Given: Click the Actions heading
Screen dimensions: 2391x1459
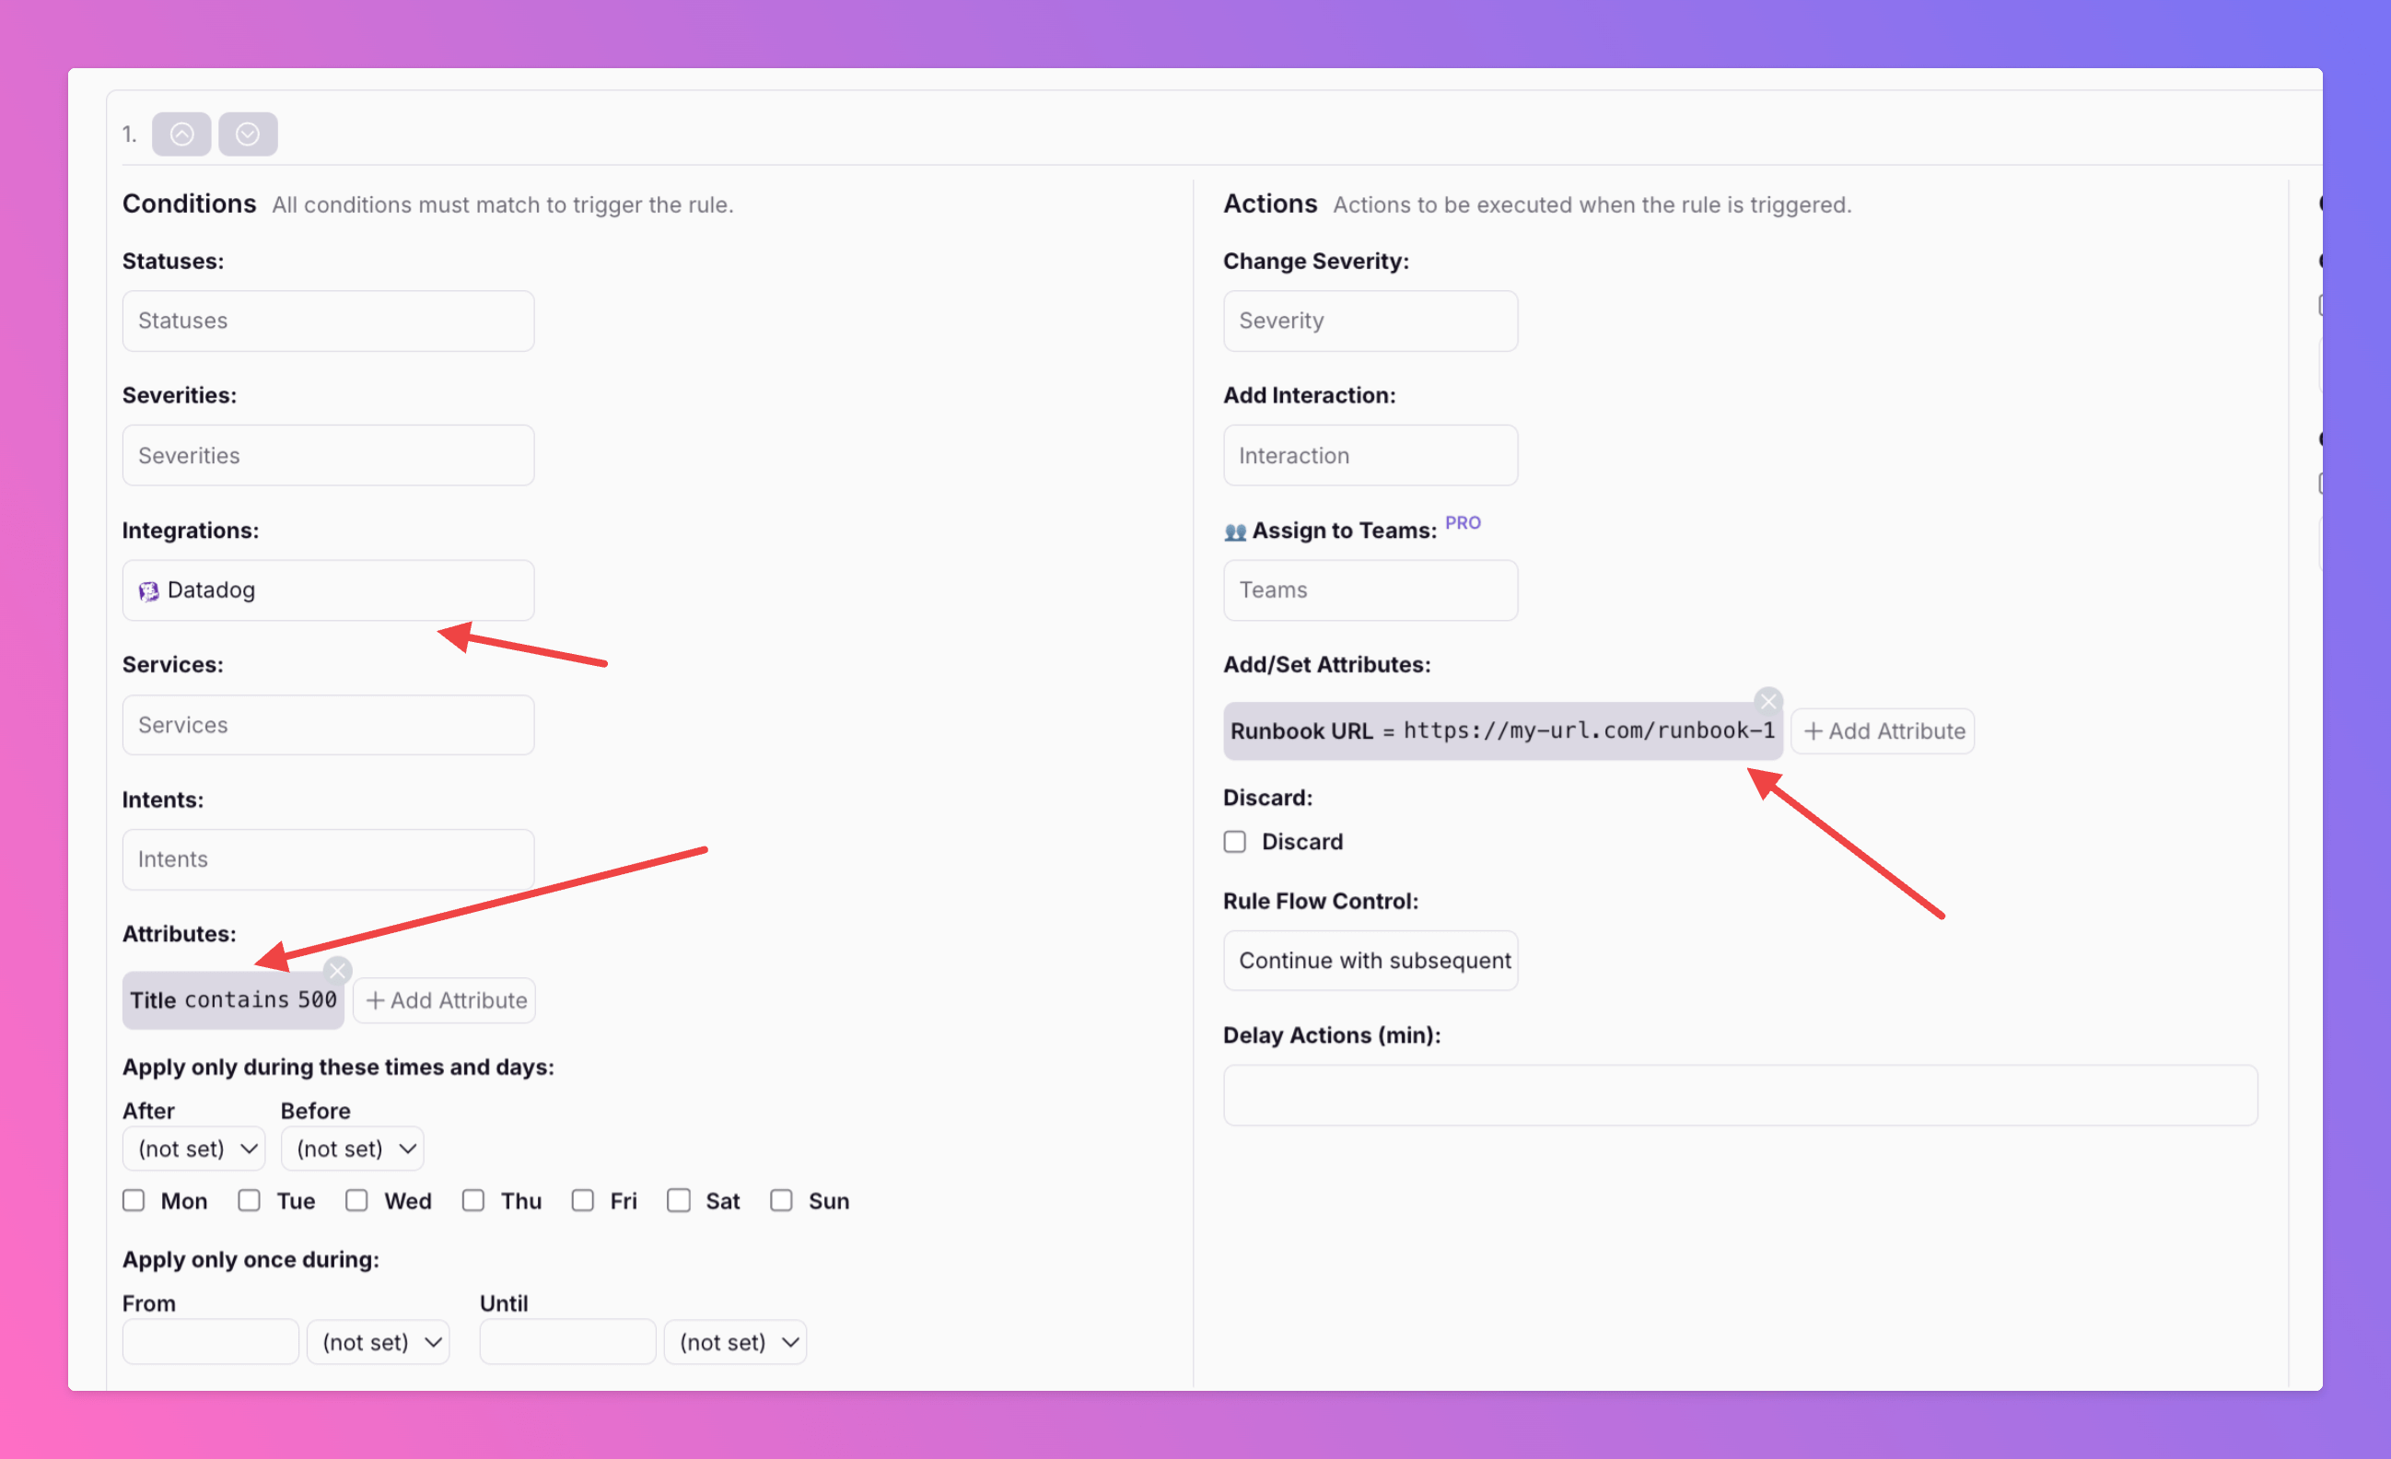Looking at the screenshot, I should [1270, 204].
